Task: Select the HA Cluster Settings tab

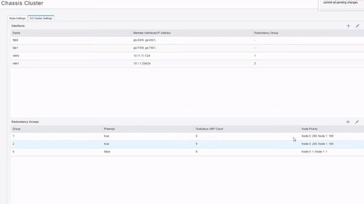Action: (41, 18)
